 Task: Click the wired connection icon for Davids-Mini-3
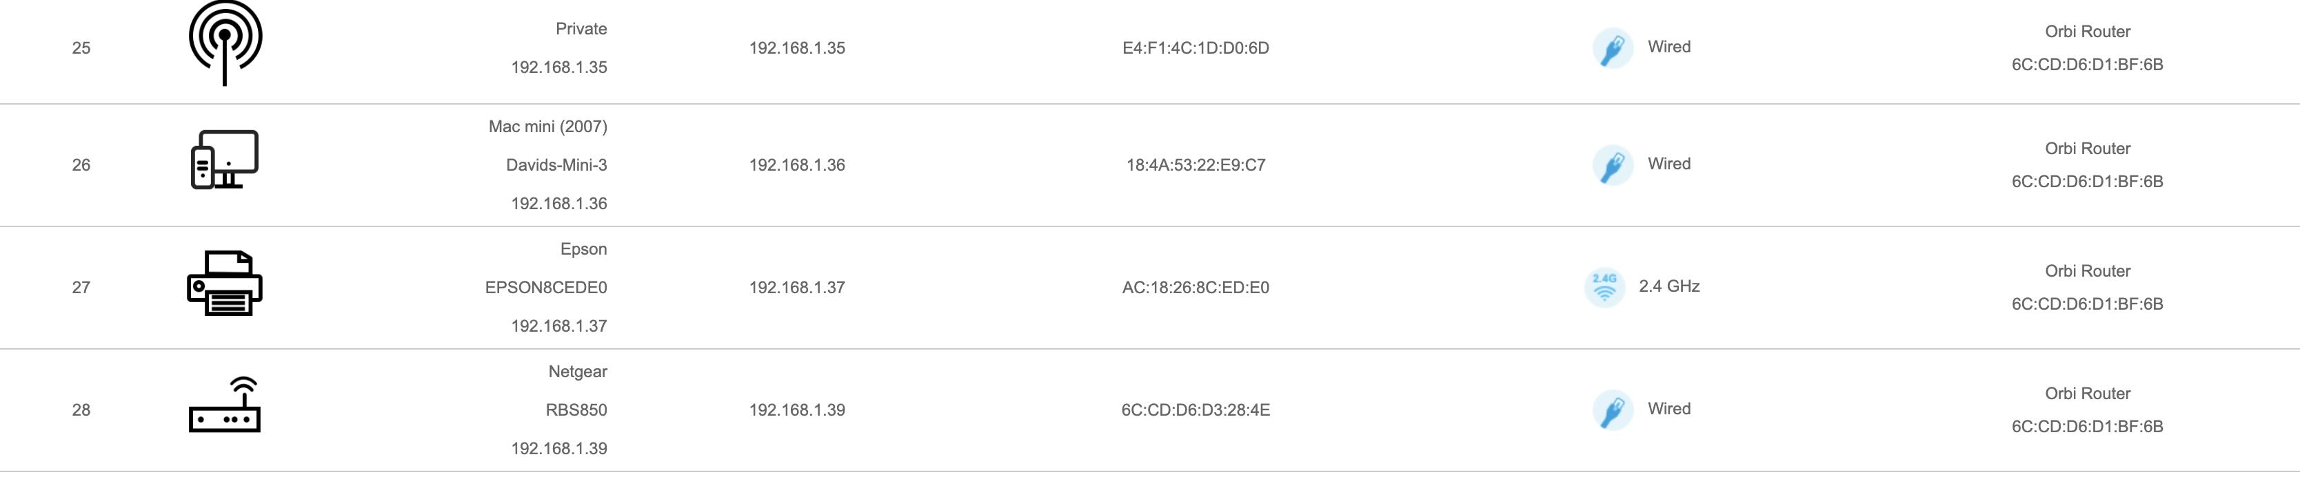pyautogui.click(x=1613, y=164)
